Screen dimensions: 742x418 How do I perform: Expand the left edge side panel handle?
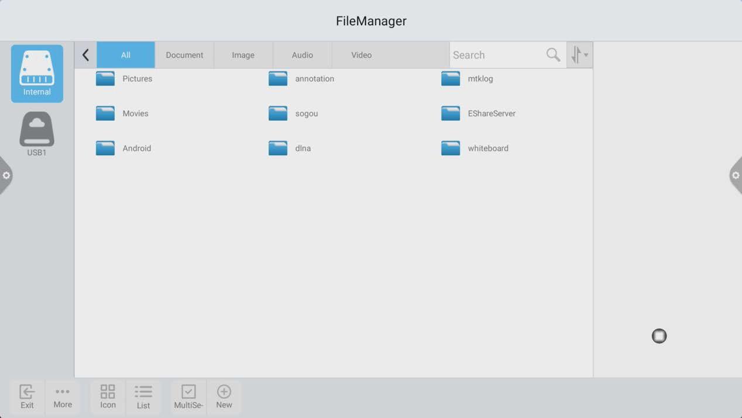pyautogui.click(x=6, y=176)
